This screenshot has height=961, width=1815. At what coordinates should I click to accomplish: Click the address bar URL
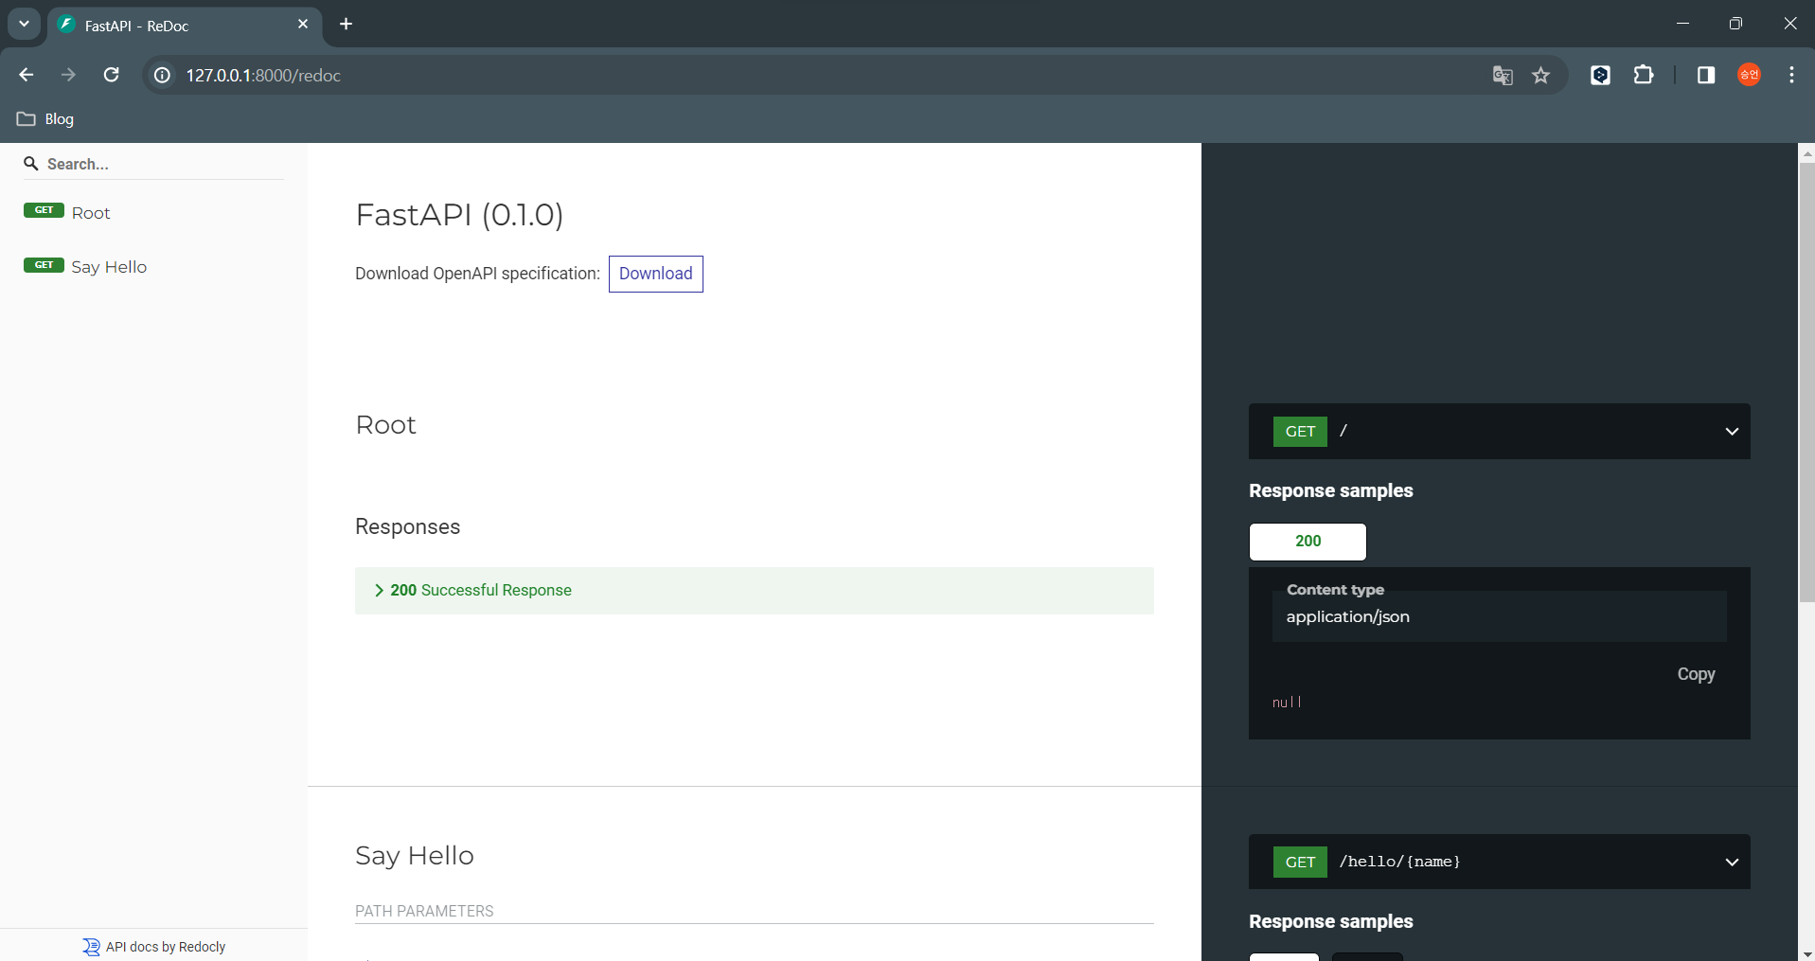pyautogui.click(x=263, y=76)
